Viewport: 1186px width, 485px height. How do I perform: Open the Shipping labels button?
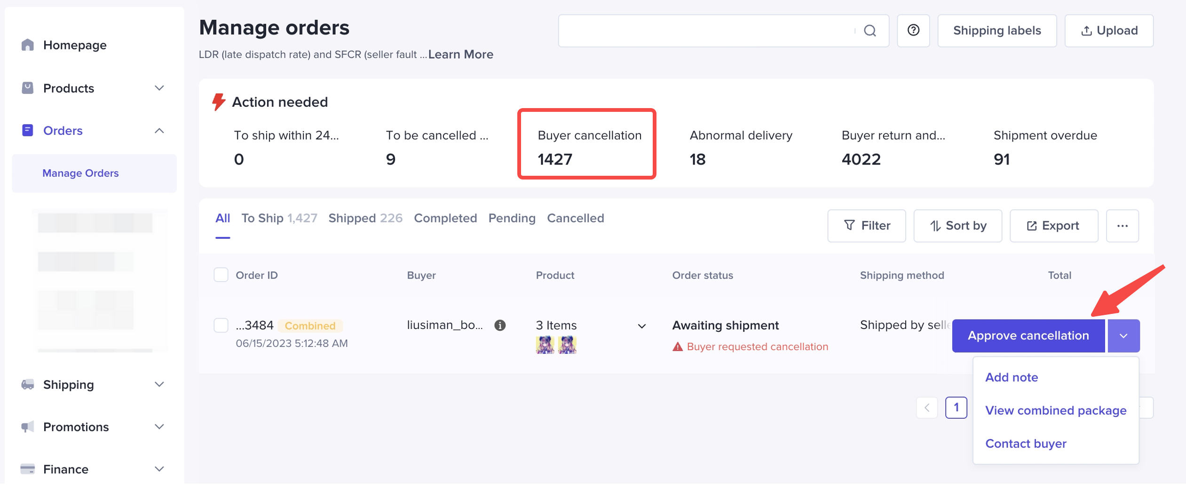997,31
